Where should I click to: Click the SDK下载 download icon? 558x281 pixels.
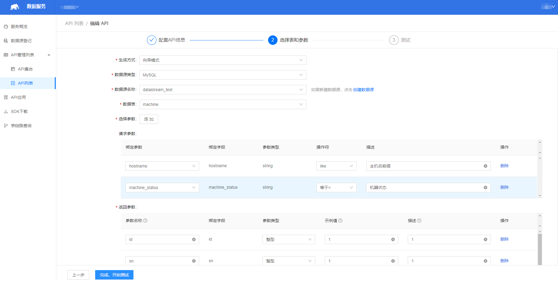(6, 111)
